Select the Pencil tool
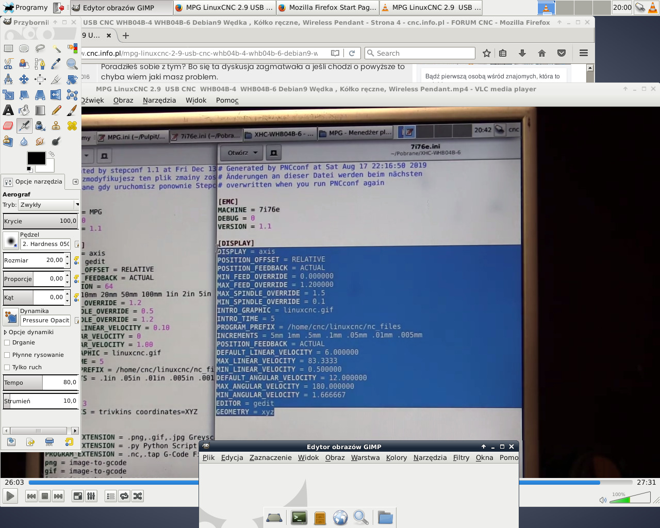 [56, 110]
